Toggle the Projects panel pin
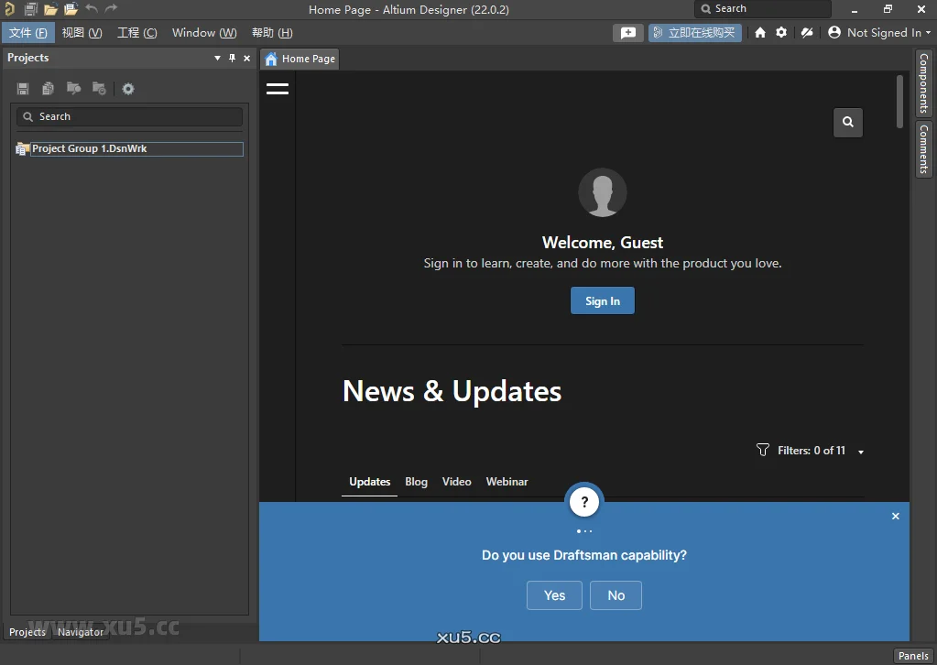Image resolution: width=937 pixels, height=665 pixels. [232, 58]
